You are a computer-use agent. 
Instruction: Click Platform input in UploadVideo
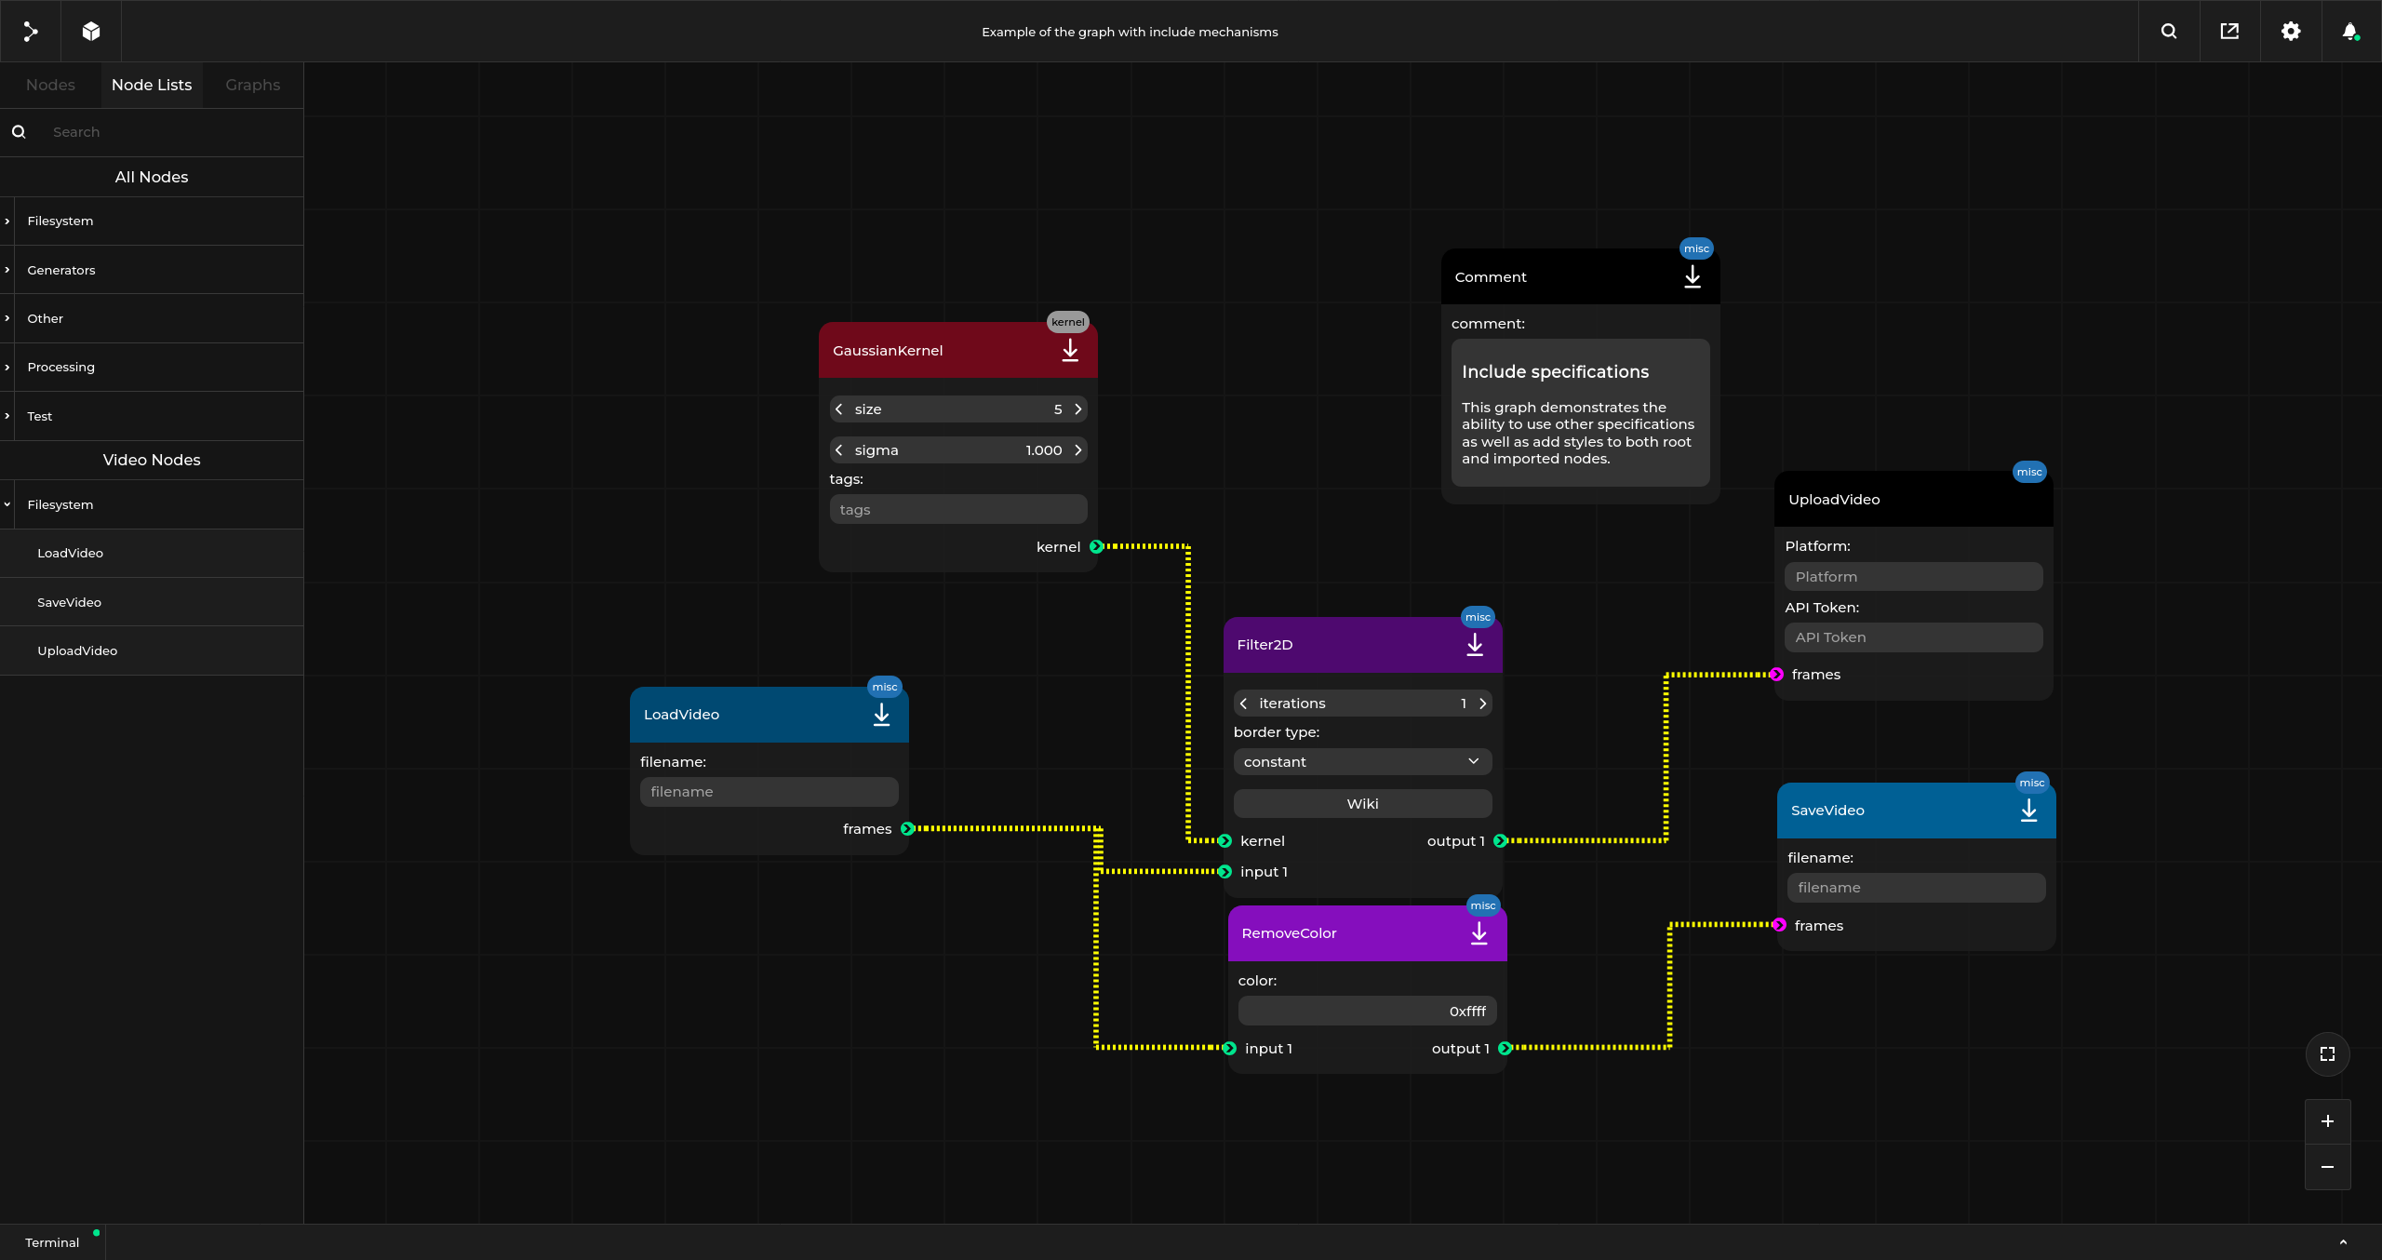click(x=1913, y=577)
